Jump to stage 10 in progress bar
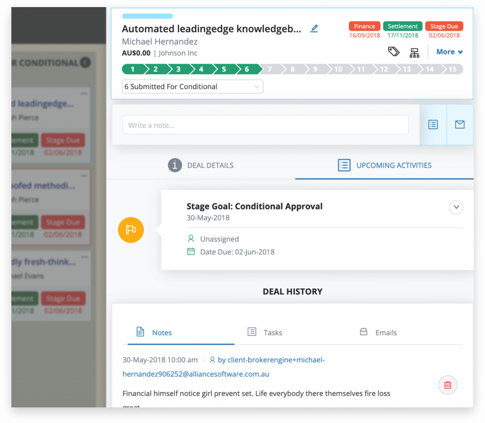Viewport: 485px width, 423px height. (x=338, y=69)
